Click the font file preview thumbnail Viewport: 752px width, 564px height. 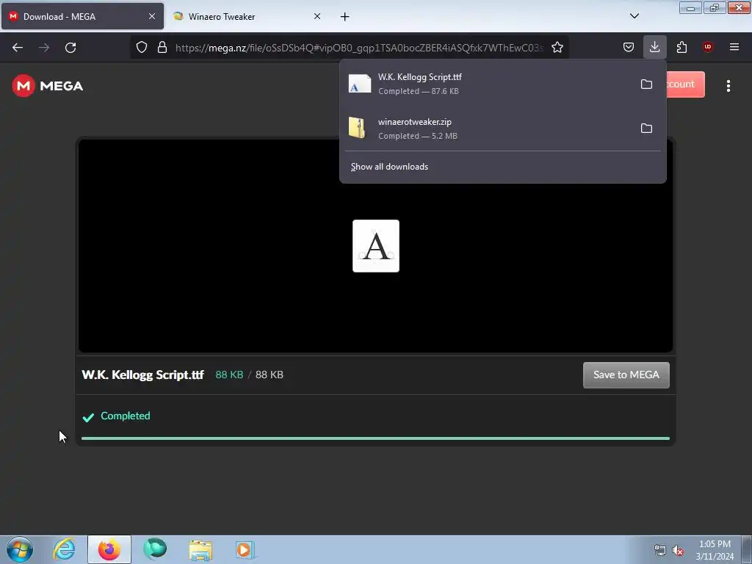[x=375, y=246]
